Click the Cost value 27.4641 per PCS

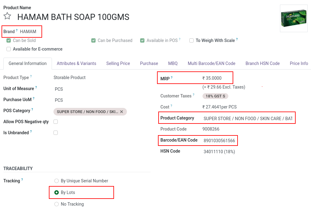pos(219,107)
